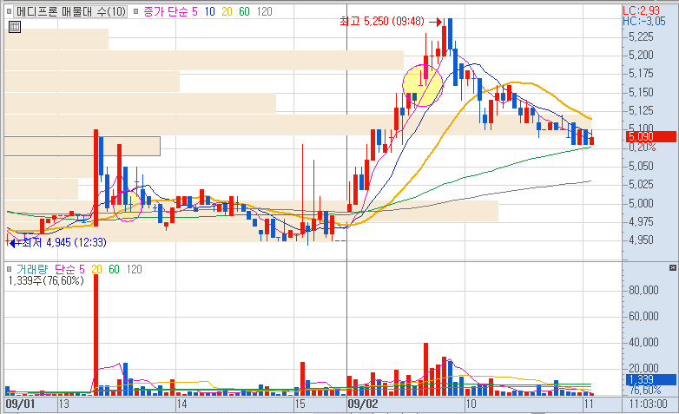Image resolution: width=679 pixels, height=414 pixels.
Task: Select the 메디프론 매물대 수(10) indicator label
Action: pos(71,11)
